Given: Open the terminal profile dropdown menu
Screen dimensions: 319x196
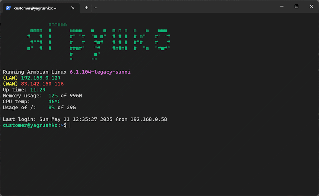Looking at the screenshot, I should [96, 8].
